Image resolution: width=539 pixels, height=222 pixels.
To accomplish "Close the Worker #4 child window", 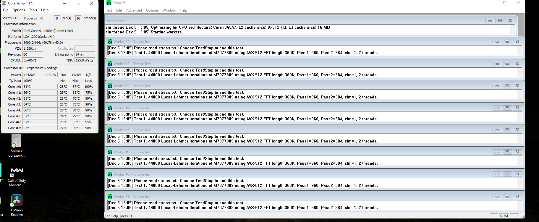I will (x=517, y=108).
